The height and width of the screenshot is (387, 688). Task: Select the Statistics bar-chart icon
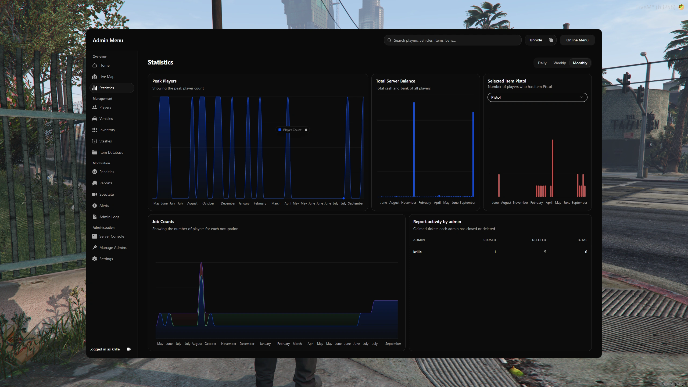tap(95, 88)
